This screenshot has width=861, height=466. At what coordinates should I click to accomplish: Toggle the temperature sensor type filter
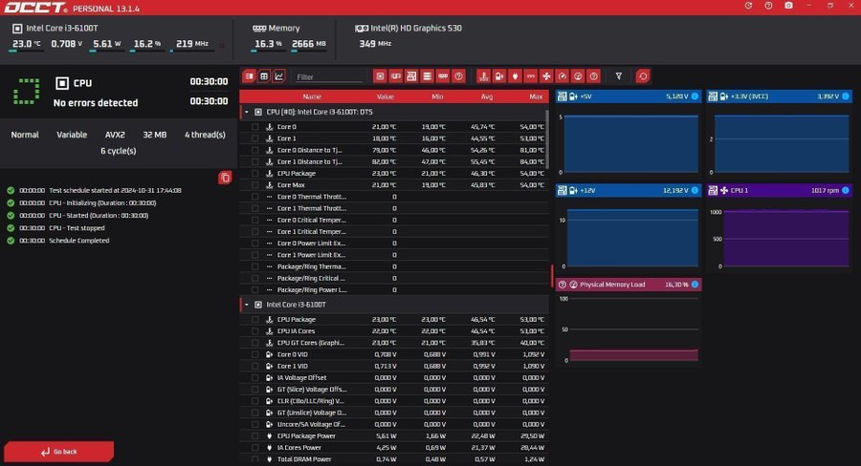pos(483,76)
